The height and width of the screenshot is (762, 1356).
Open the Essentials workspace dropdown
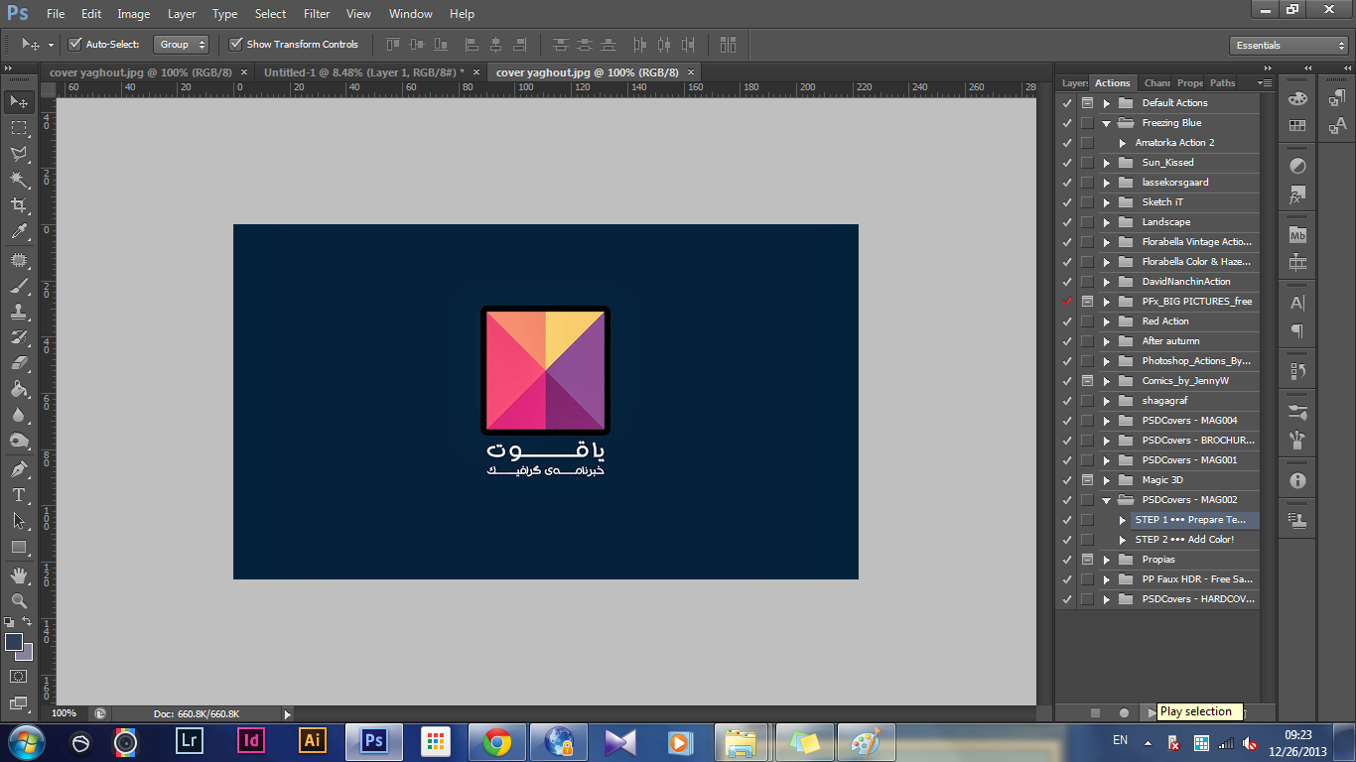coord(1288,46)
